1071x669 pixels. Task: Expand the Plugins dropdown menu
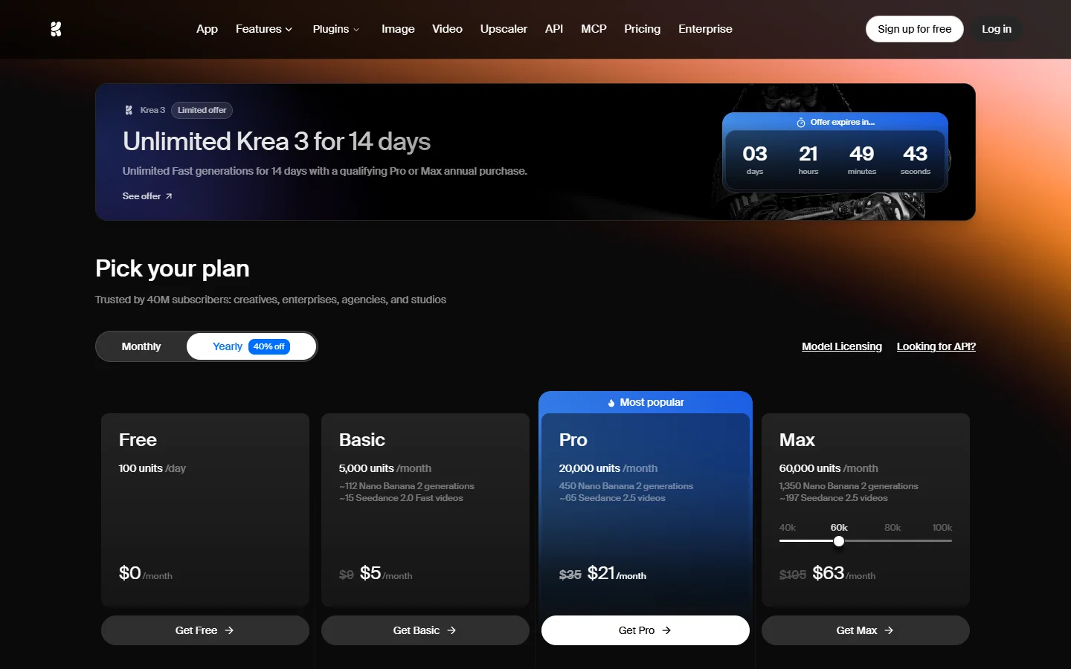click(x=336, y=29)
